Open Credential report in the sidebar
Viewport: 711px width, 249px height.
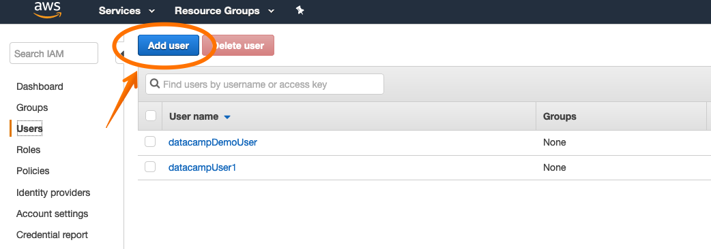pos(52,235)
